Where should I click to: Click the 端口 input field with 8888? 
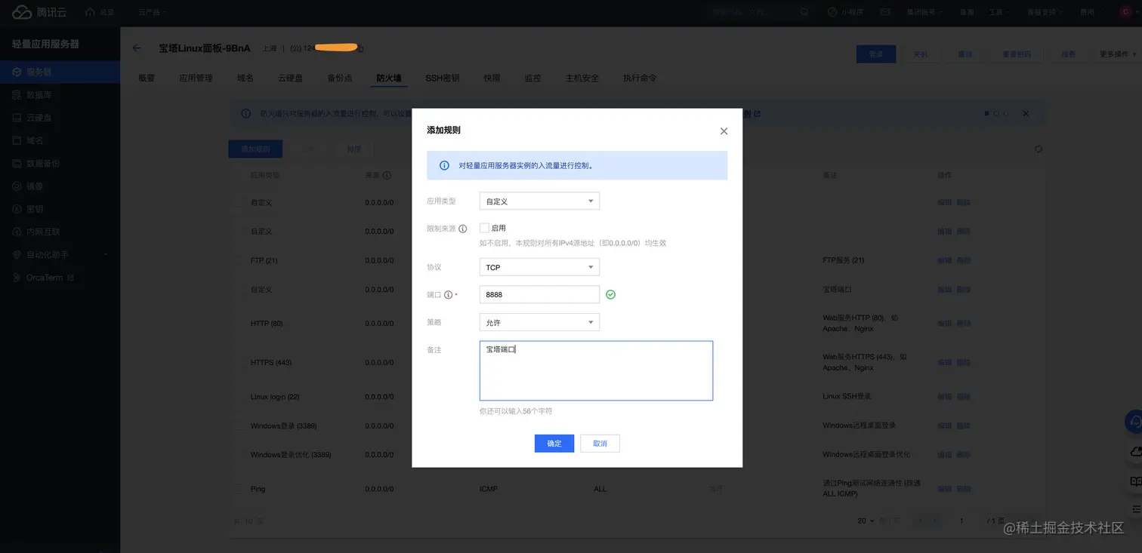539,294
